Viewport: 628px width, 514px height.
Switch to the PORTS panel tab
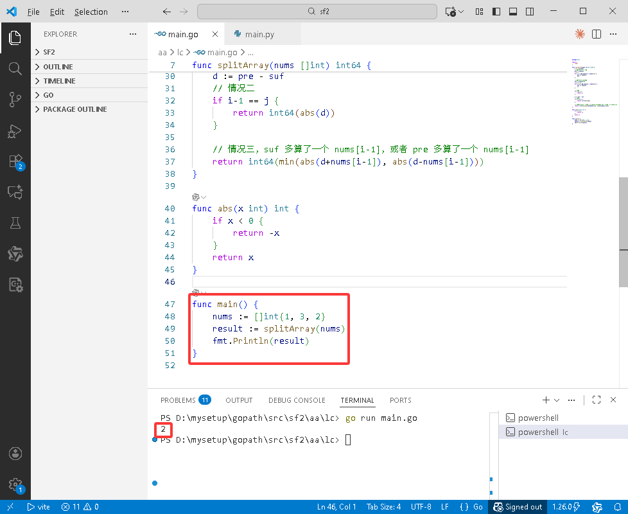[x=401, y=400]
